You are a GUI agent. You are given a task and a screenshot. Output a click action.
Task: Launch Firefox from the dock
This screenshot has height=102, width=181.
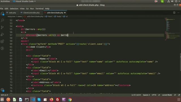pos(51,99)
